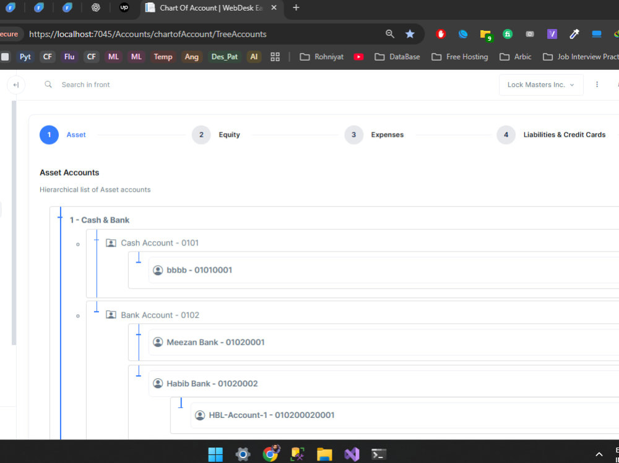This screenshot has width=619, height=463.
Task: Open the Lock Masters Inc. company dropdown
Action: pos(541,85)
